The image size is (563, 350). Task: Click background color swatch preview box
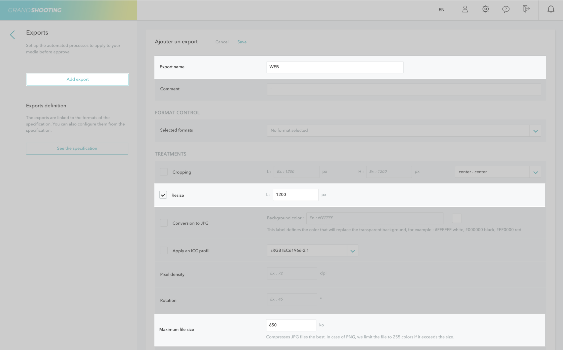coord(456,218)
